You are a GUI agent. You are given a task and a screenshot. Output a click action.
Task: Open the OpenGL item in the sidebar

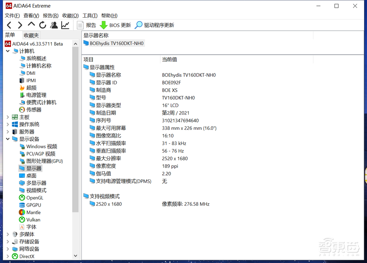pyautogui.click(x=34, y=197)
